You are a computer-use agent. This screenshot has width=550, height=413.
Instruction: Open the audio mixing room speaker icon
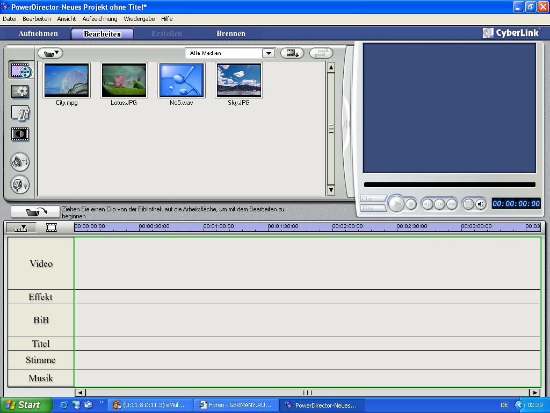20,161
